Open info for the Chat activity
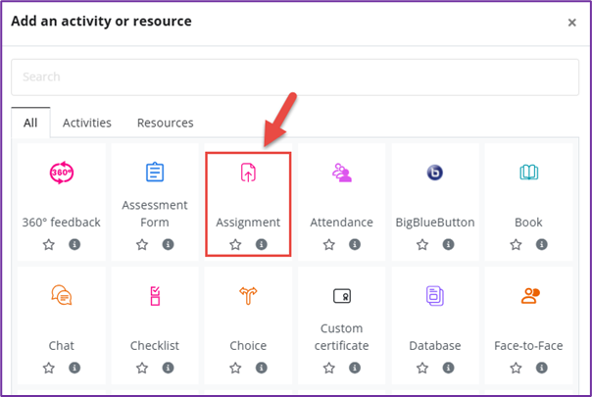Screen dimensions: 592x397 (74, 368)
